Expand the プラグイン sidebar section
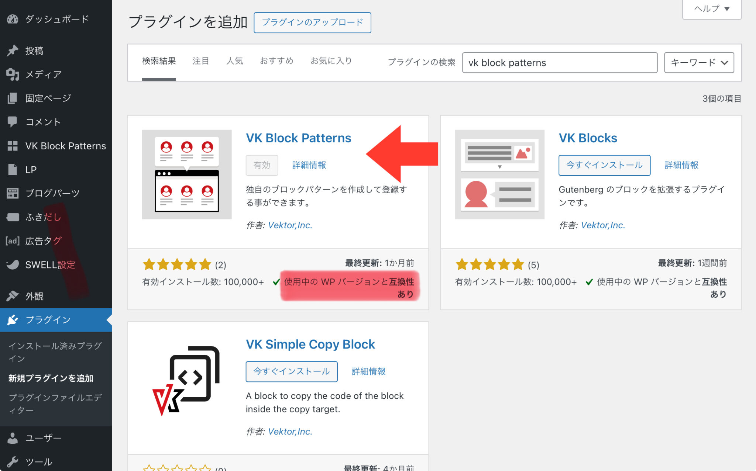The image size is (756, 471). click(48, 320)
